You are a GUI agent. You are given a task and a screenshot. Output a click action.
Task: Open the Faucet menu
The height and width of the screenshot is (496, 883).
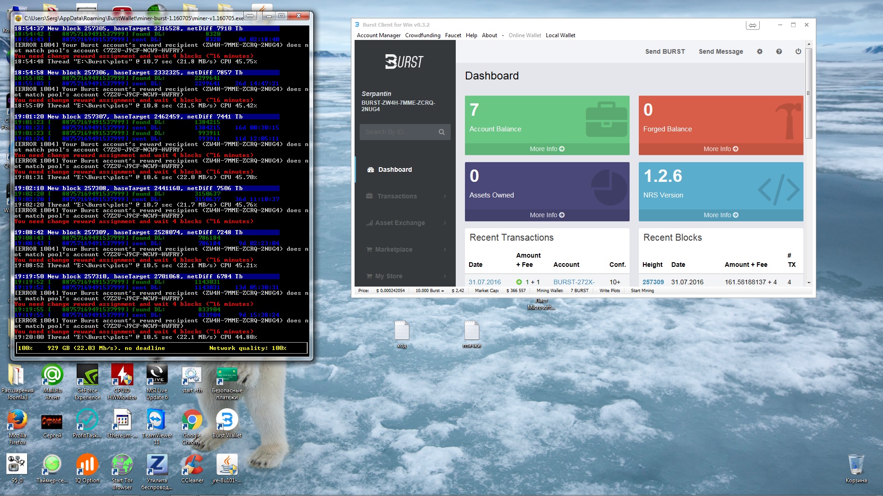[453, 35]
